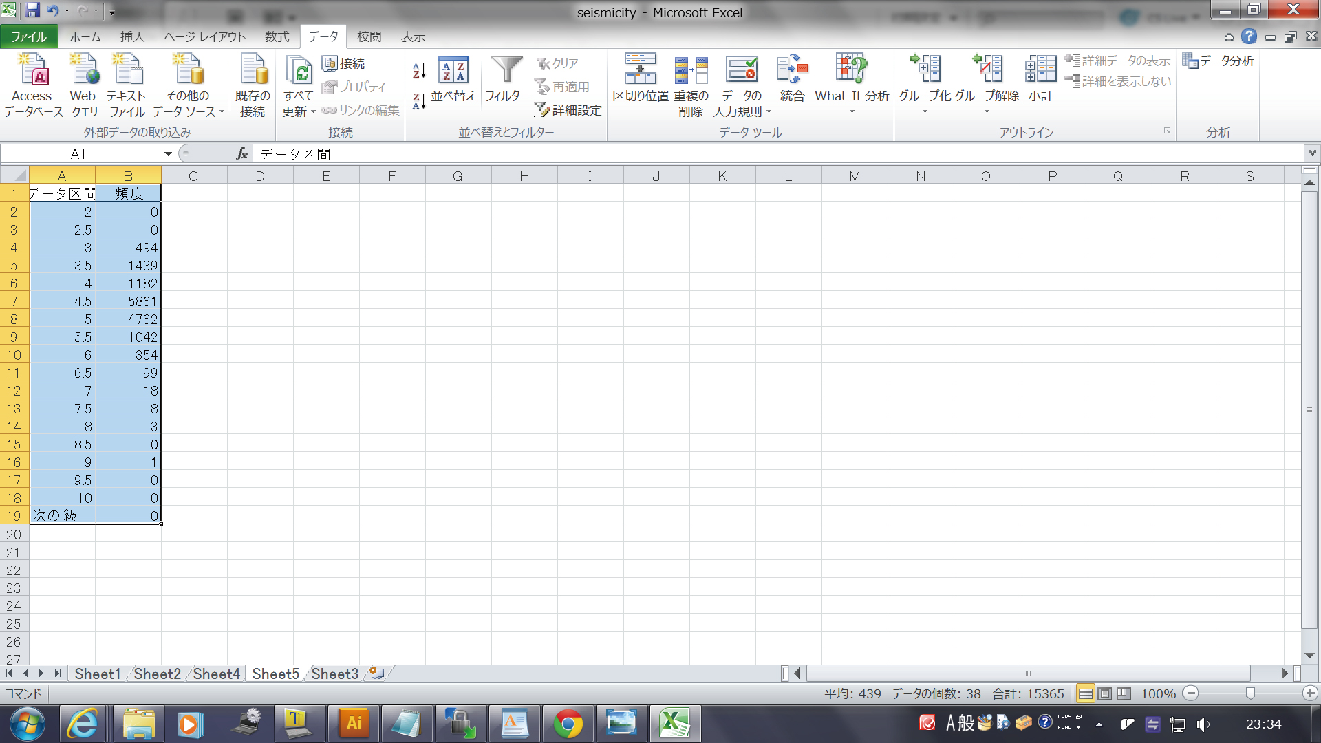Image resolution: width=1321 pixels, height=743 pixels.
Task: Open the outline dialog launcher
Action: 1167,131
